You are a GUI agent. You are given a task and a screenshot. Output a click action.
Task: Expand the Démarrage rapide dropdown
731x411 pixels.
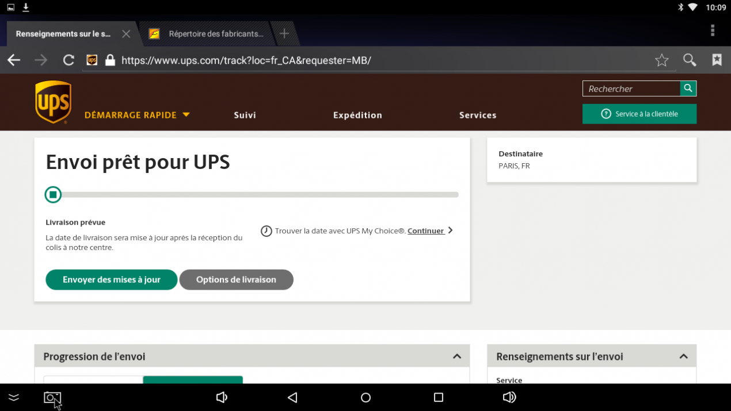click(137, 115)
